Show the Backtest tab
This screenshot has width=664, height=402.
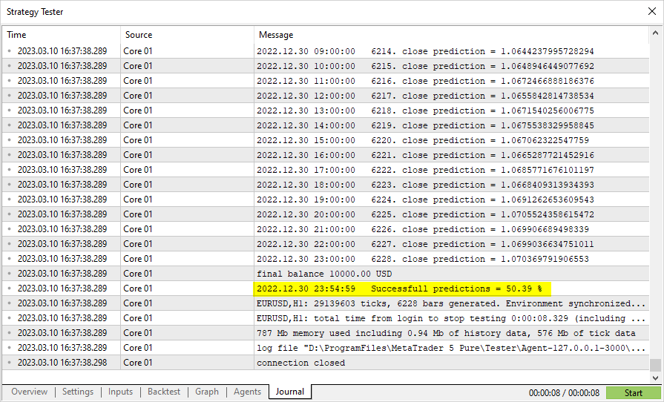point(164,392)
